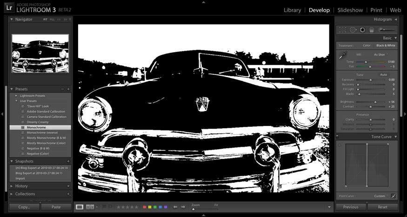Collapse the Presets panel
Image resolution: width=407 pixels, height=217 pixels.
tap(12, 89)
